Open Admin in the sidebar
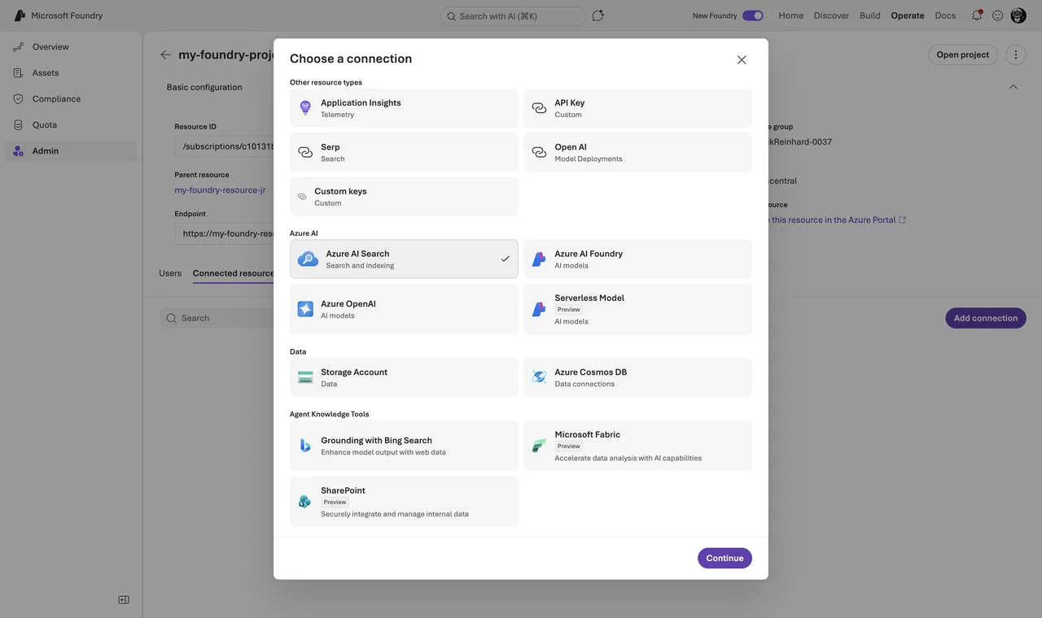The image size is (1042, 618). [x=46, y=151]
